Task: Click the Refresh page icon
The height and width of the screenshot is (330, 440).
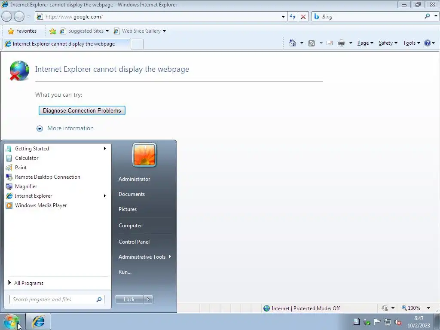Action: [292, 17]
